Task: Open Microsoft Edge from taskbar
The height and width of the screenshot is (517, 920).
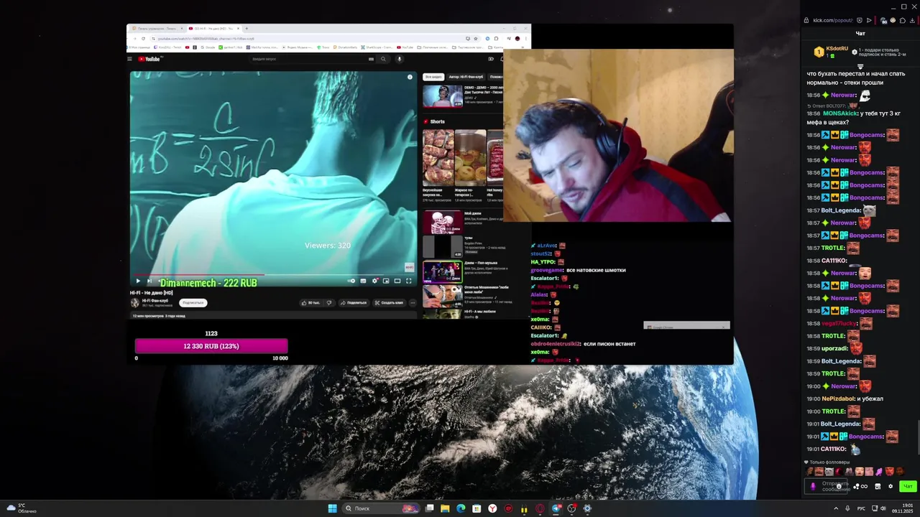Action: (461, 508)
